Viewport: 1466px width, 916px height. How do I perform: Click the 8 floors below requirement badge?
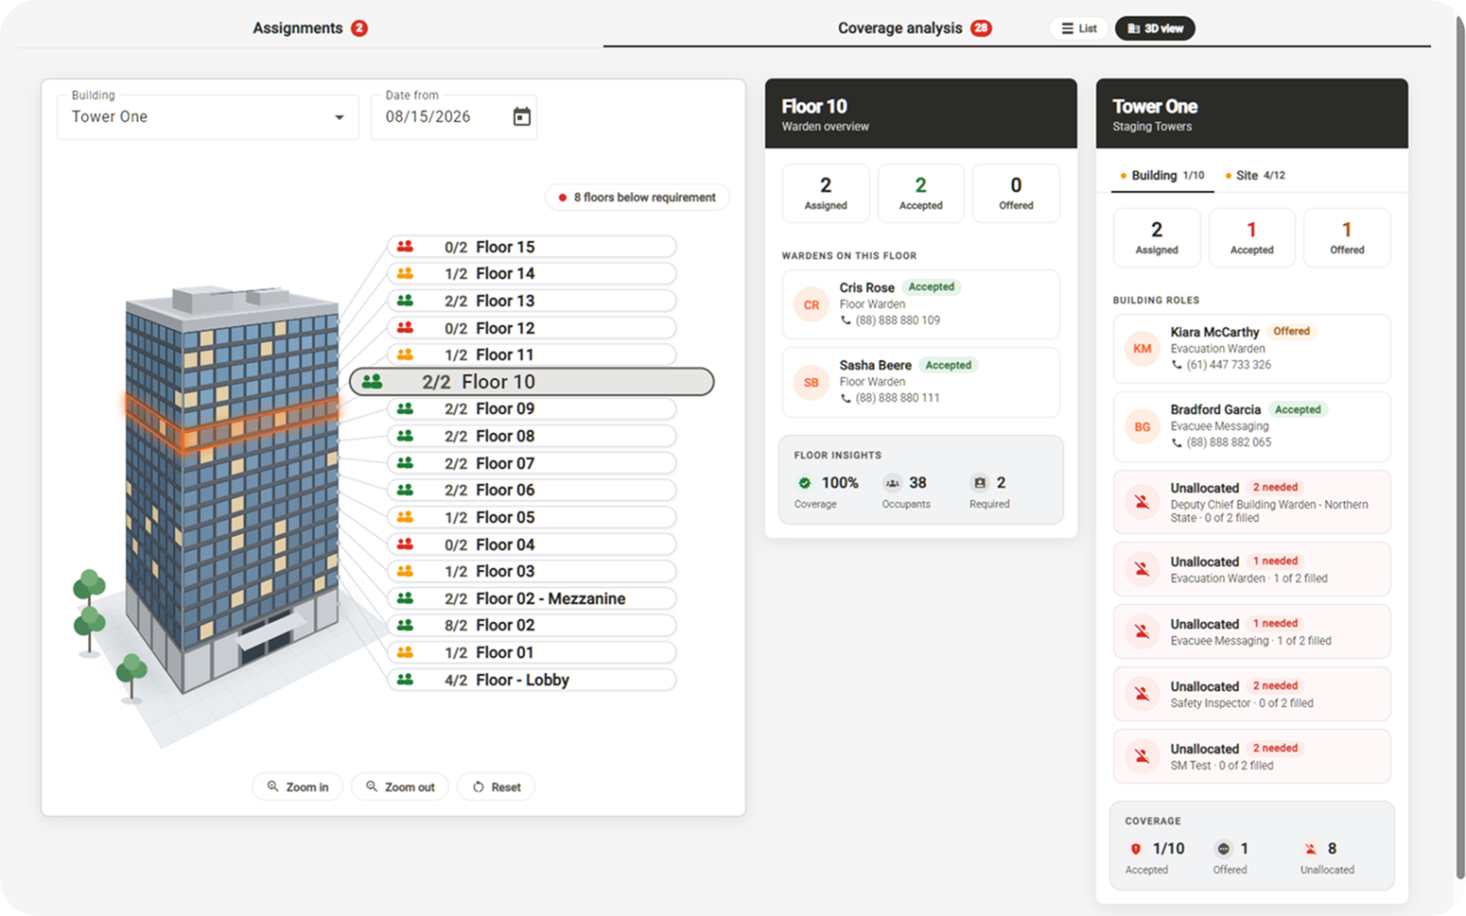click(637, 198)
